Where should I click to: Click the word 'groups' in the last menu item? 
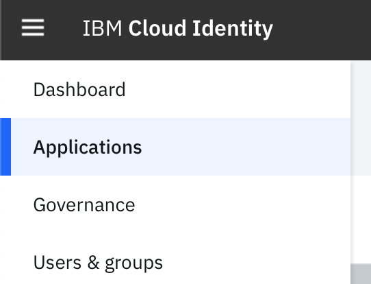coord(133,264)
